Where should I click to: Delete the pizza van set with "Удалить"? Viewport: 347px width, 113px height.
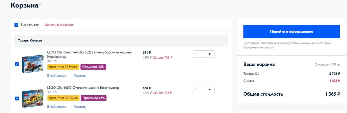80,107
